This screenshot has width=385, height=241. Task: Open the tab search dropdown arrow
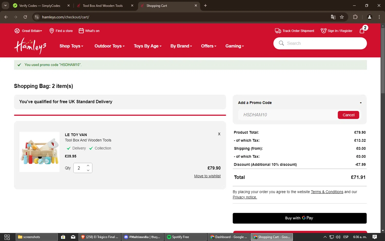point(5,5)
